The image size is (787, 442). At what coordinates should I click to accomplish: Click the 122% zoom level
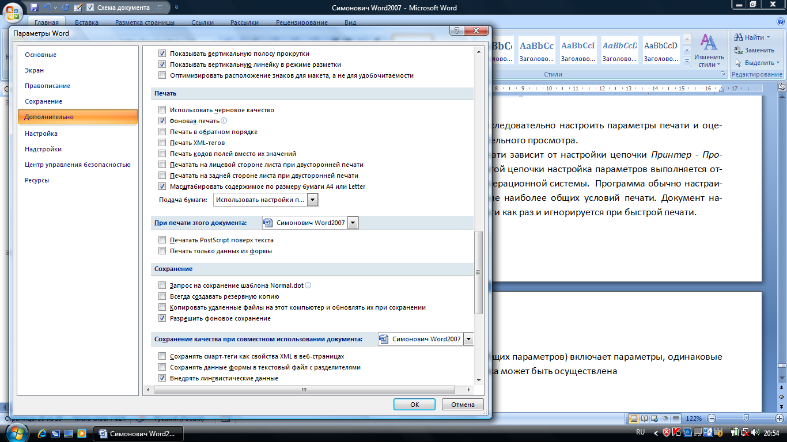694,418
